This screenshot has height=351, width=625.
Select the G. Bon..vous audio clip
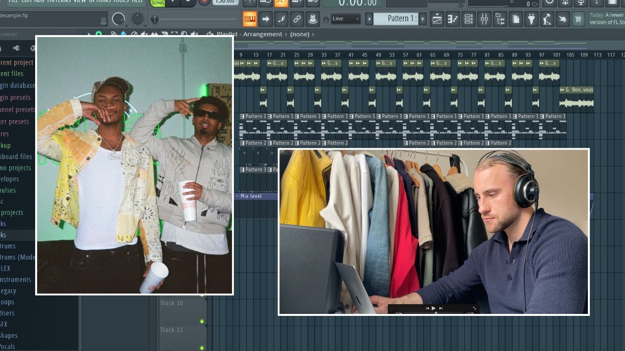pos(576,99)
